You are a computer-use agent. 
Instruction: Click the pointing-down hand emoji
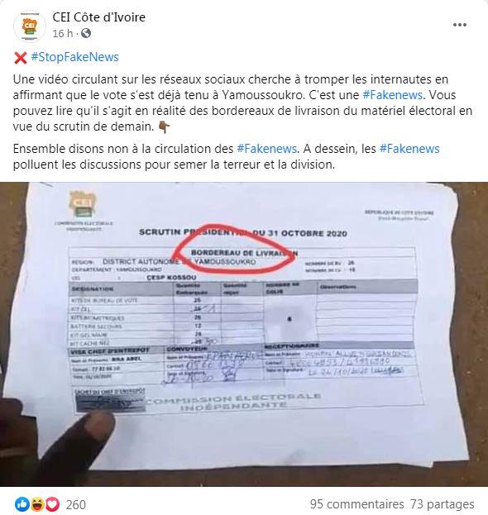[x=165, y=127]
